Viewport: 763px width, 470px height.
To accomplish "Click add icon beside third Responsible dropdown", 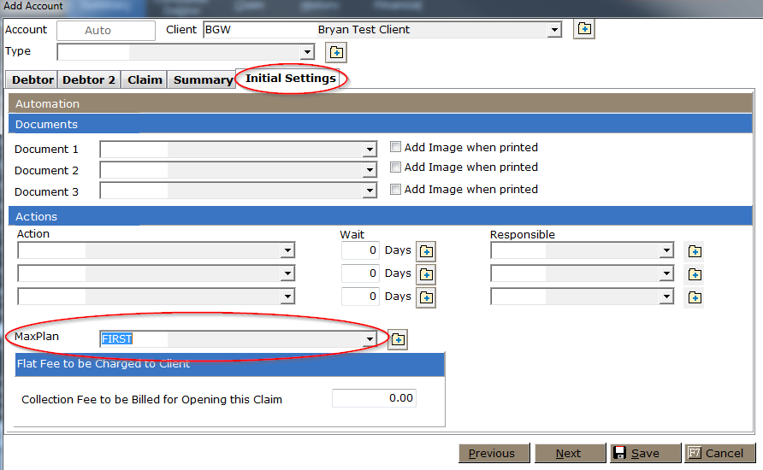I will click(695, 297).
